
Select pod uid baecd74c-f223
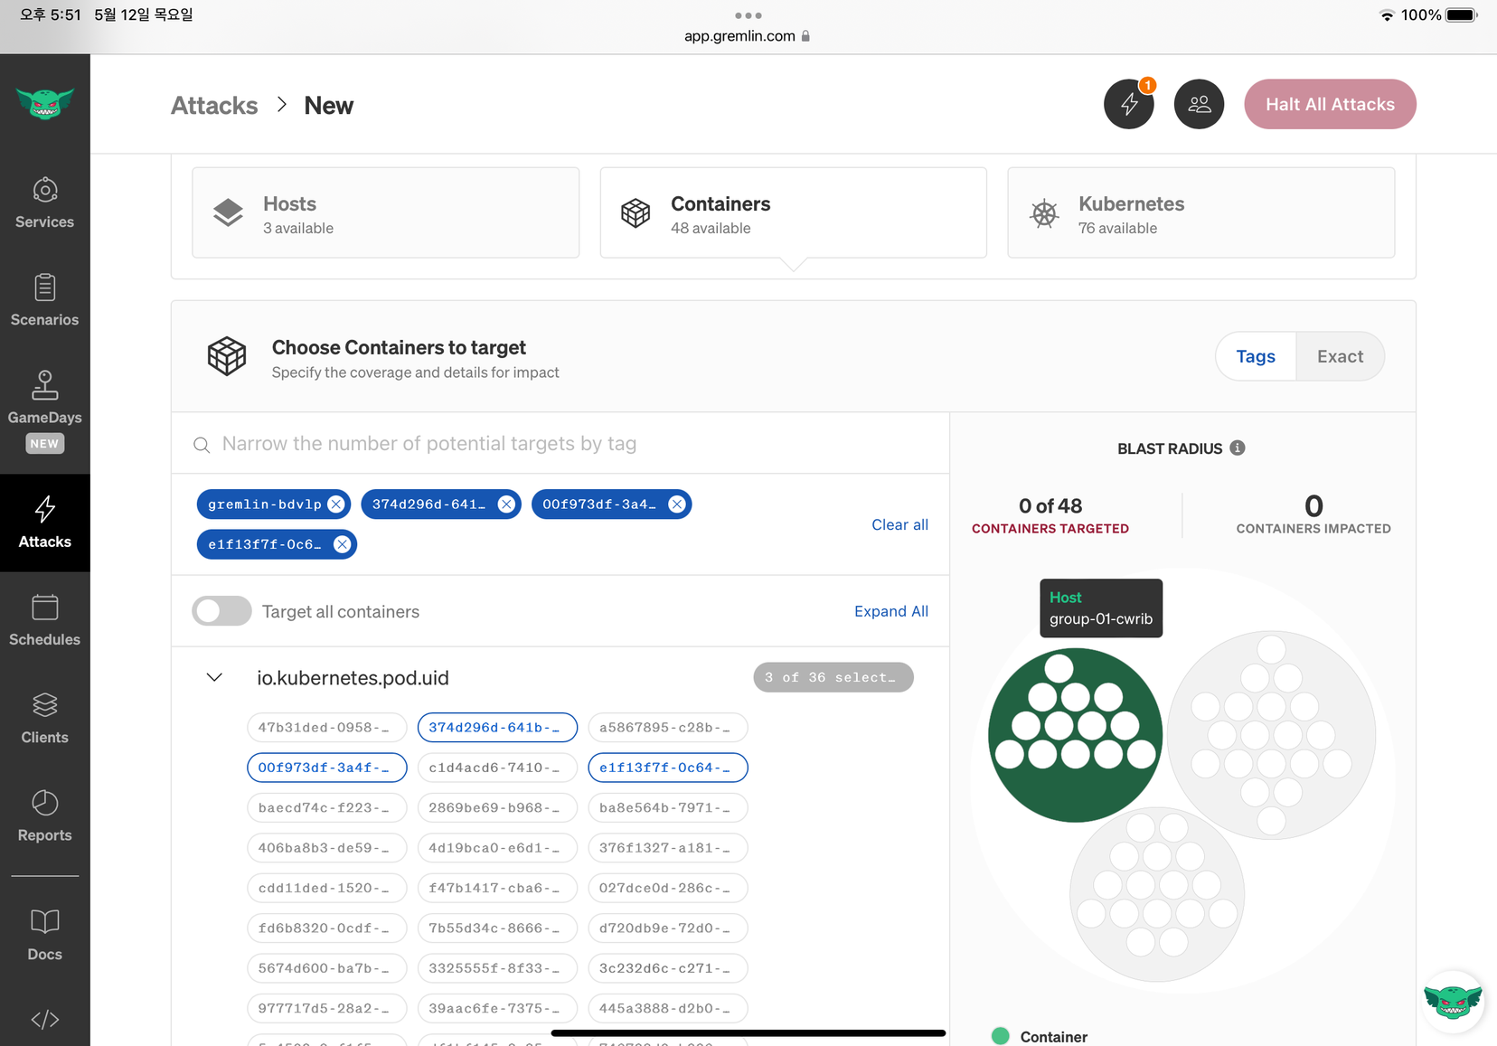click(x=326, y=808)
